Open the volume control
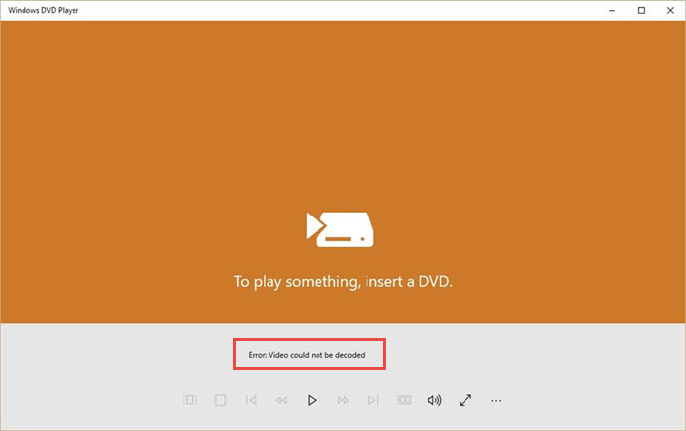The image size is (686, 431). click(x=434, y=400)
